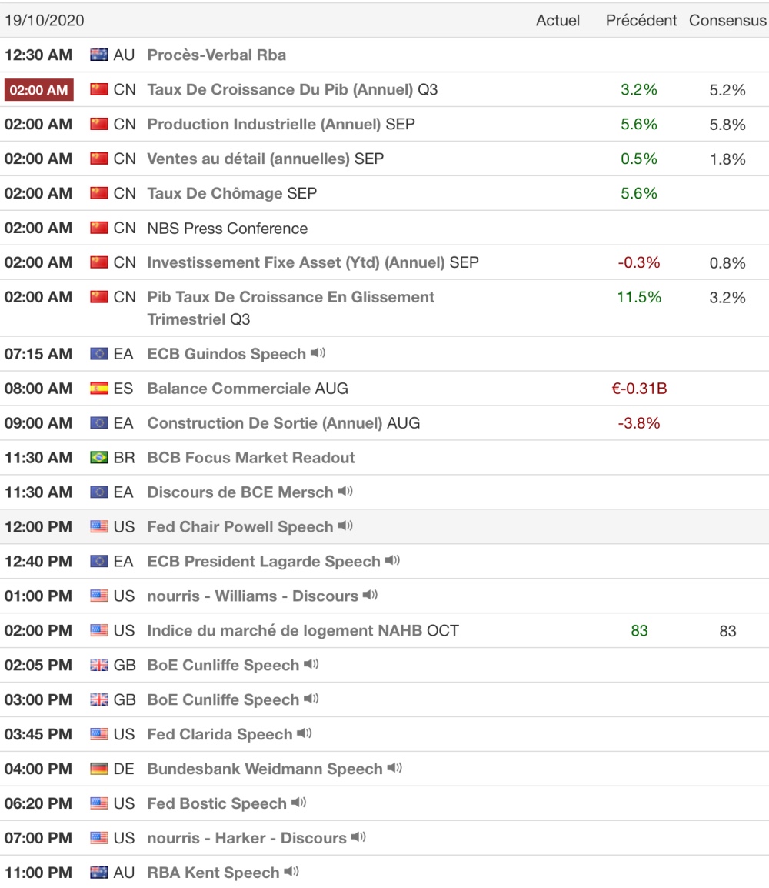
Task: Click the speaker icon next to Bundesbank Weidmann Speech
Action: [394, 767]
